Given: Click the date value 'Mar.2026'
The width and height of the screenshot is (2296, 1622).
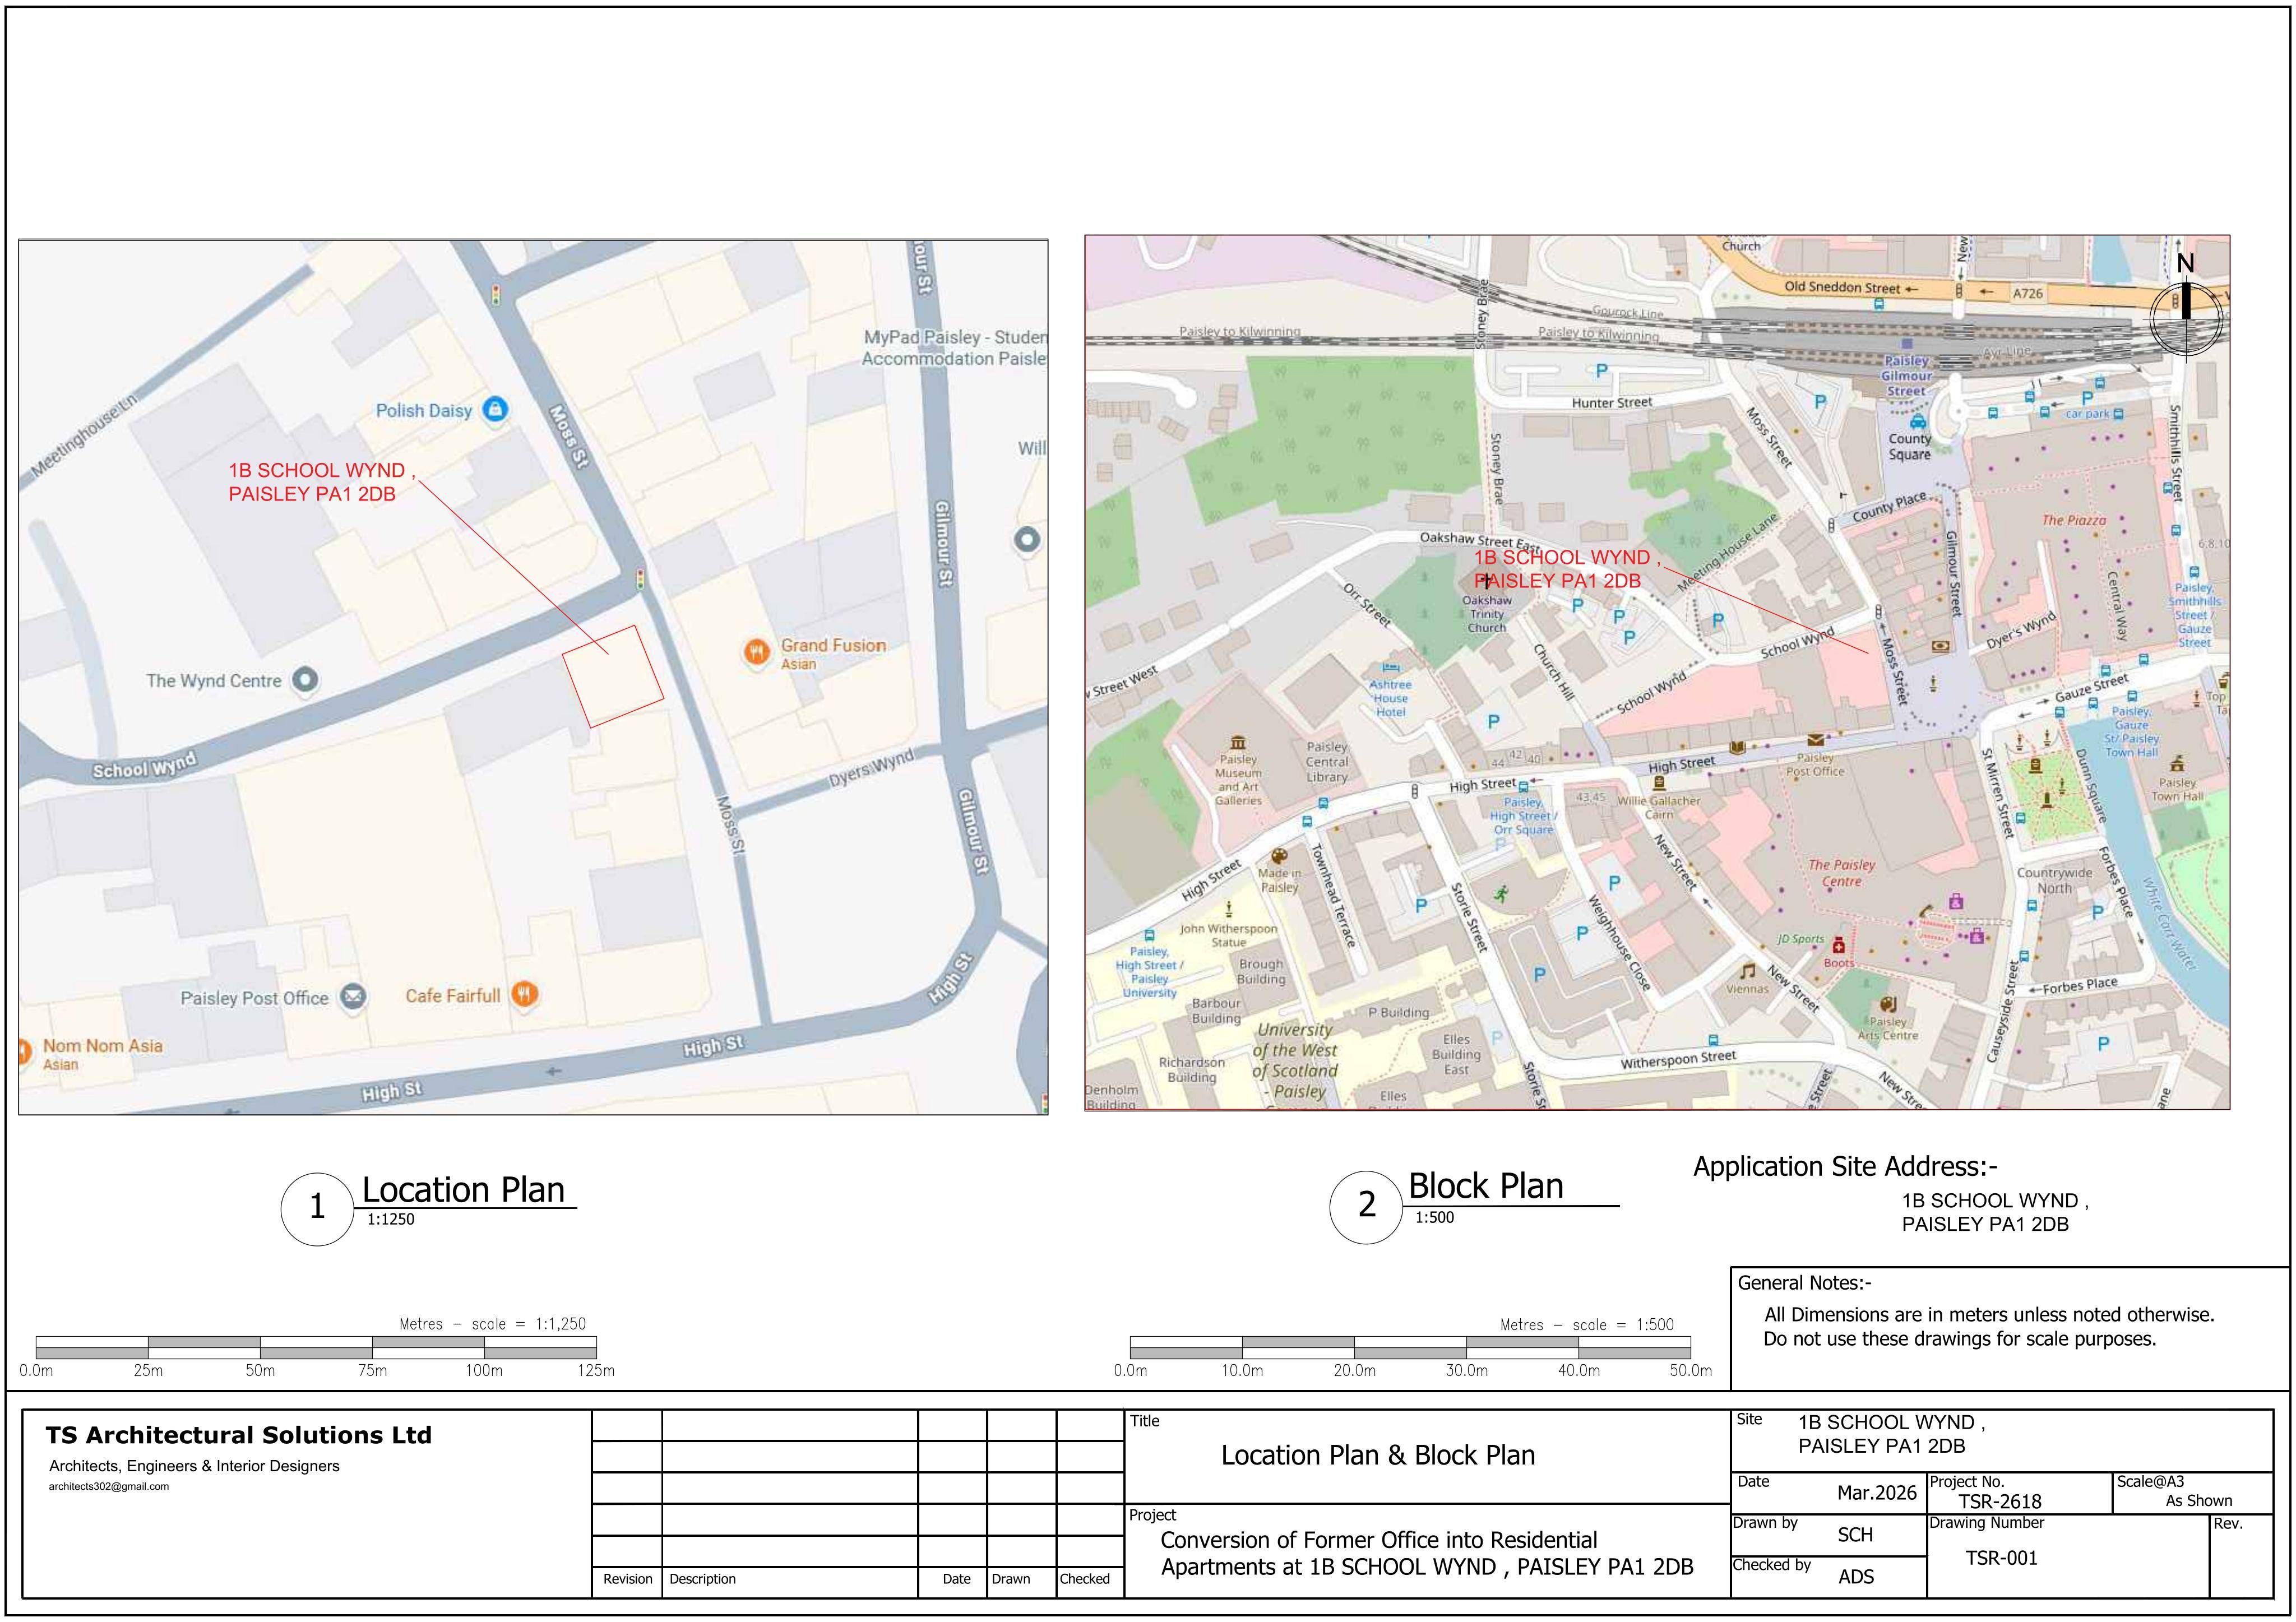Looking at the screenshot, I should coord(1877,1493).
